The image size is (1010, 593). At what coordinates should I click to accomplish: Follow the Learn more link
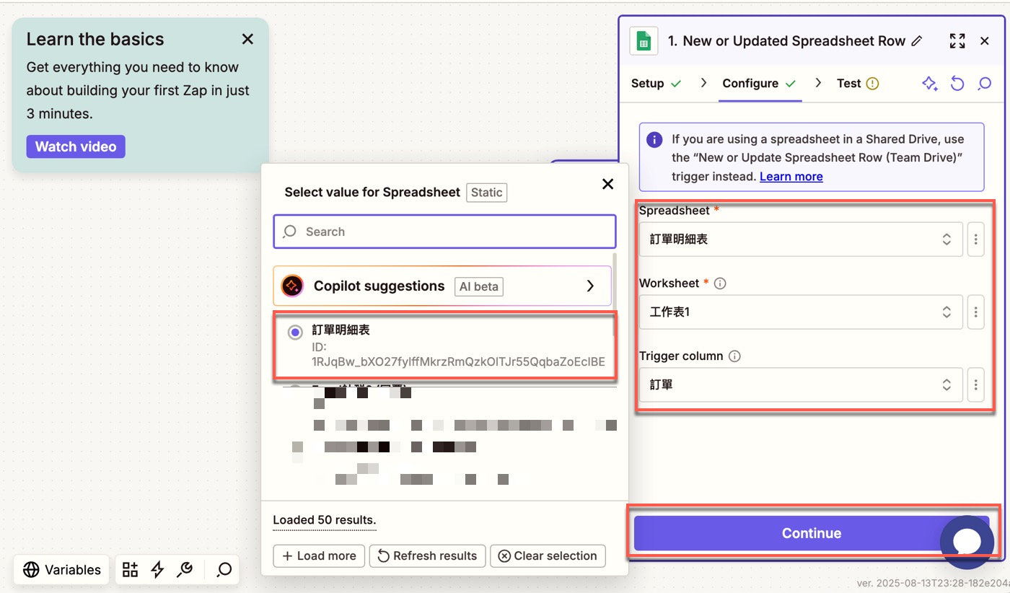pyautogui.click(x=791, y=176)
